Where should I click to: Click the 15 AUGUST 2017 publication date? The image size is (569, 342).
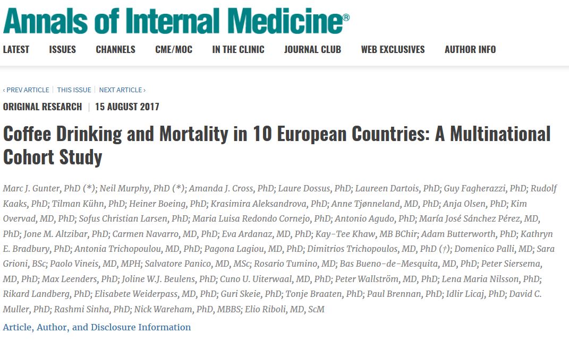(127, 107)
